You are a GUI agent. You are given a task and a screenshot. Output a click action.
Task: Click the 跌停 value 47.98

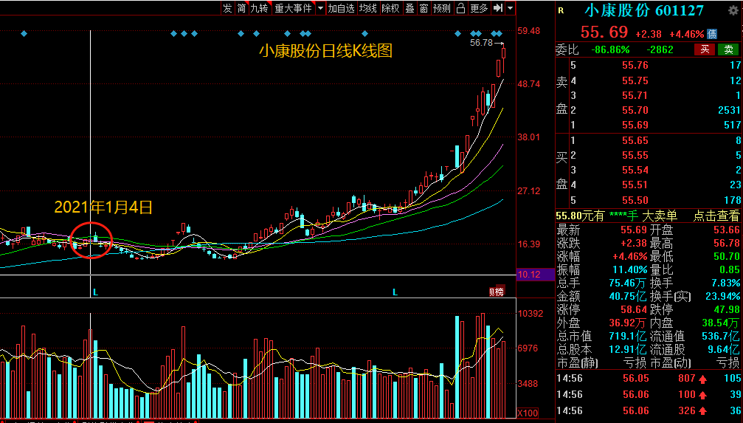726,309
